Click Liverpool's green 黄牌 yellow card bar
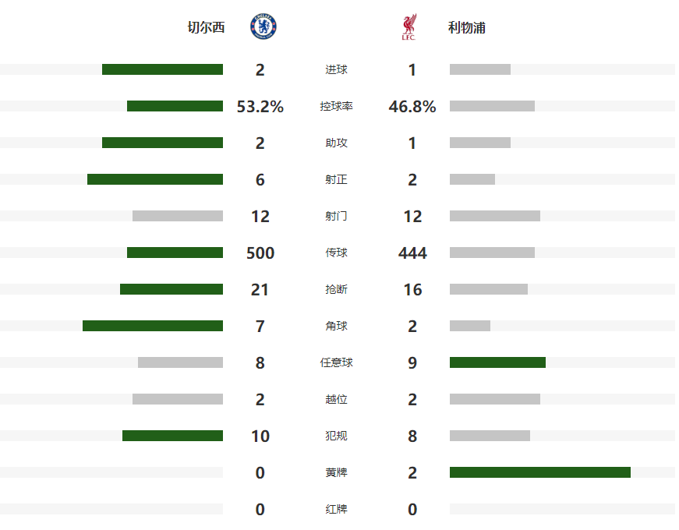679x530 pixels. click(539, 472)
